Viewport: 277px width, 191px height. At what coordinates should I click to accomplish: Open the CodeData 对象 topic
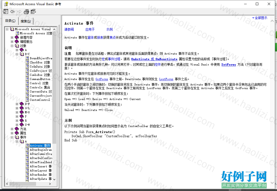(x=40, y=67)
